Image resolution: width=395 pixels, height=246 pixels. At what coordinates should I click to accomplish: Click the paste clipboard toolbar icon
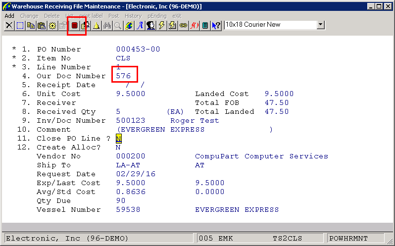point(42,25)
